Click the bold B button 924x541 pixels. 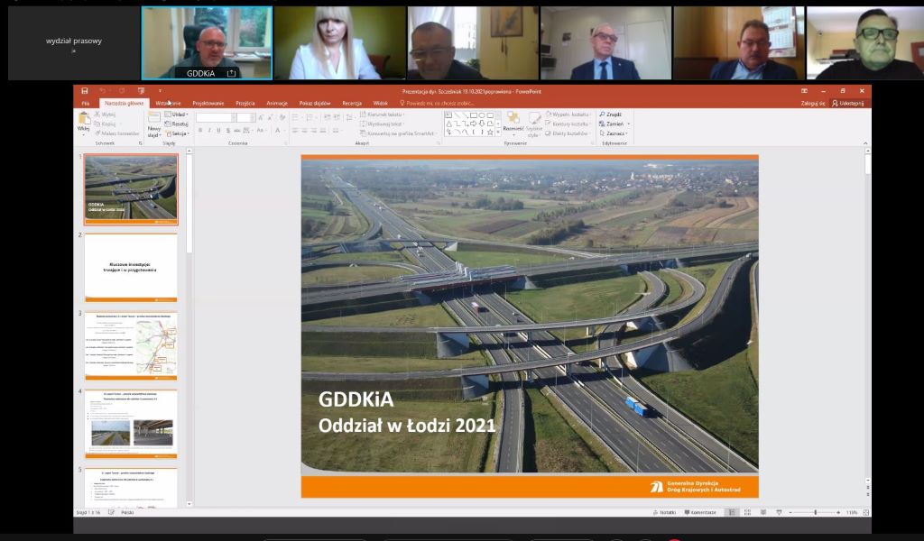pyautogui.click(x=199, y=131)
